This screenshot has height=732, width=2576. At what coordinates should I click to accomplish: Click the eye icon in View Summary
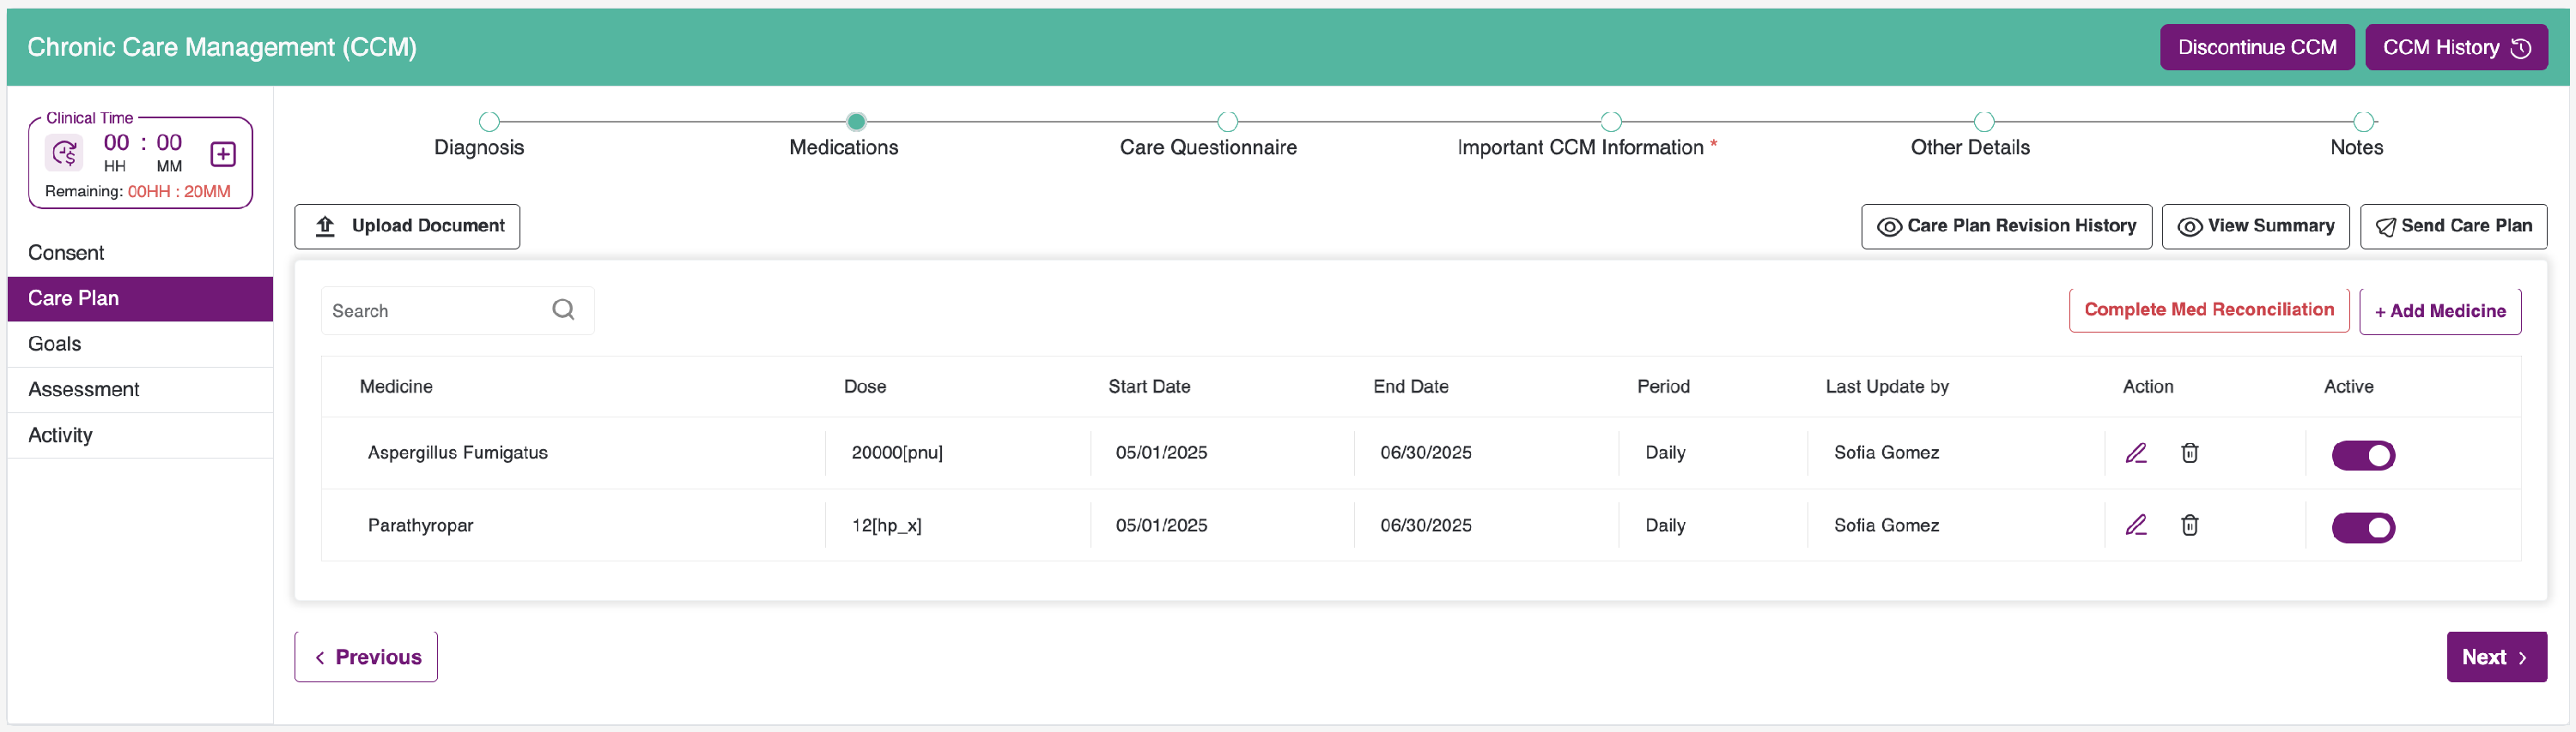pyautogui.click(x=2189, y=226)
